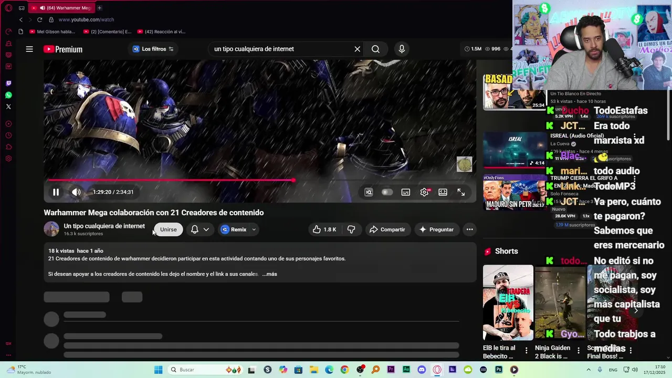Open options for EIB short
Viewport: 672px width, 378px height.
(x=527, y=350)
